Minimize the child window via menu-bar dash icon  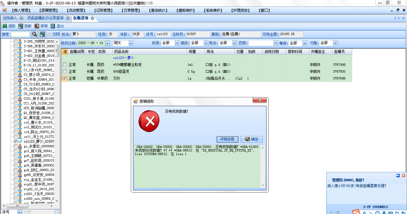[x=392, y=10]
